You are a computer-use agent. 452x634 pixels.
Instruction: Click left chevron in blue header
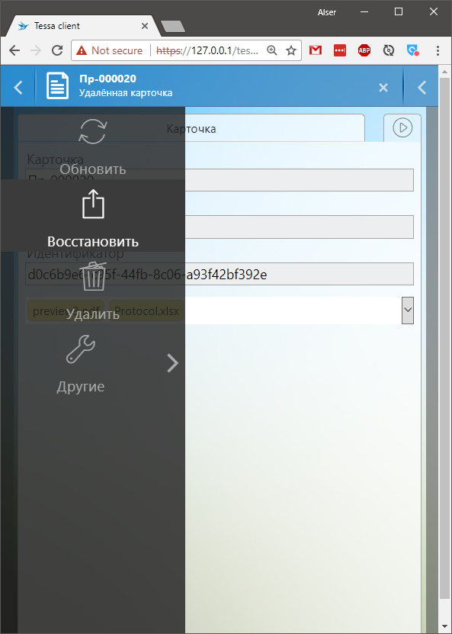coord(18,87)
